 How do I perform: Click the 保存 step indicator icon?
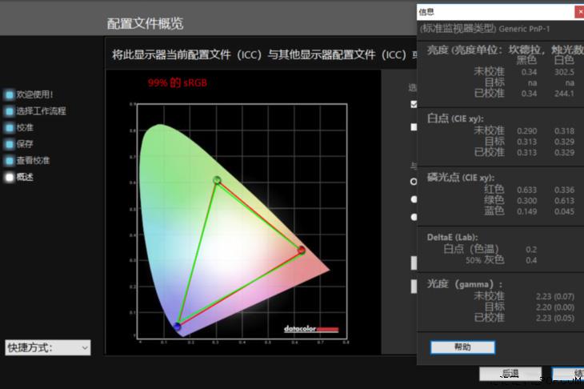coord(10,144)
